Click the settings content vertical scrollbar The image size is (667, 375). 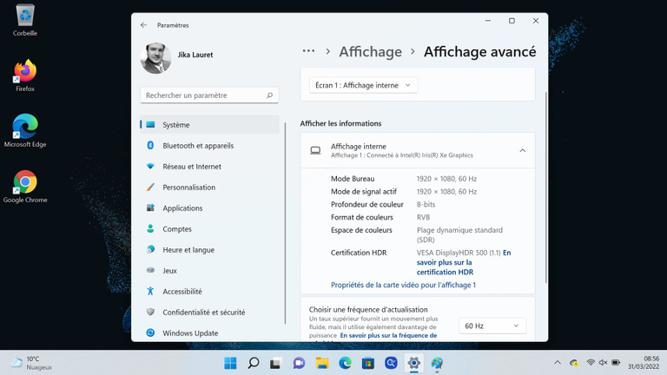(x=545, y=187)
